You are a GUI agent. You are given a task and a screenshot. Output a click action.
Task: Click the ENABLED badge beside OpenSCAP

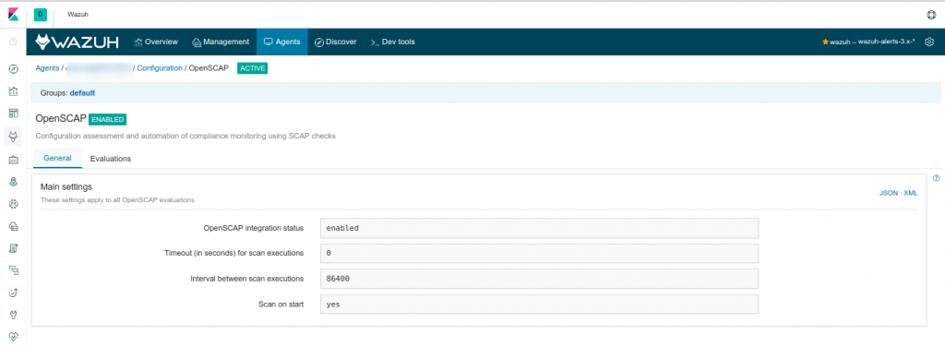pyautogui.click(x=107, y=119)
